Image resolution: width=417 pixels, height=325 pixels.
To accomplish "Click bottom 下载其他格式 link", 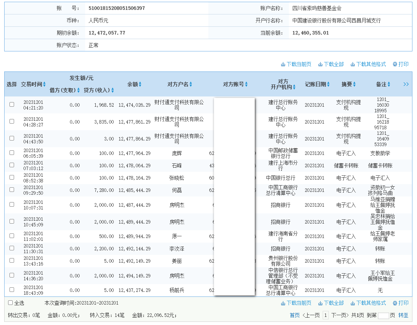I will 368,303.
